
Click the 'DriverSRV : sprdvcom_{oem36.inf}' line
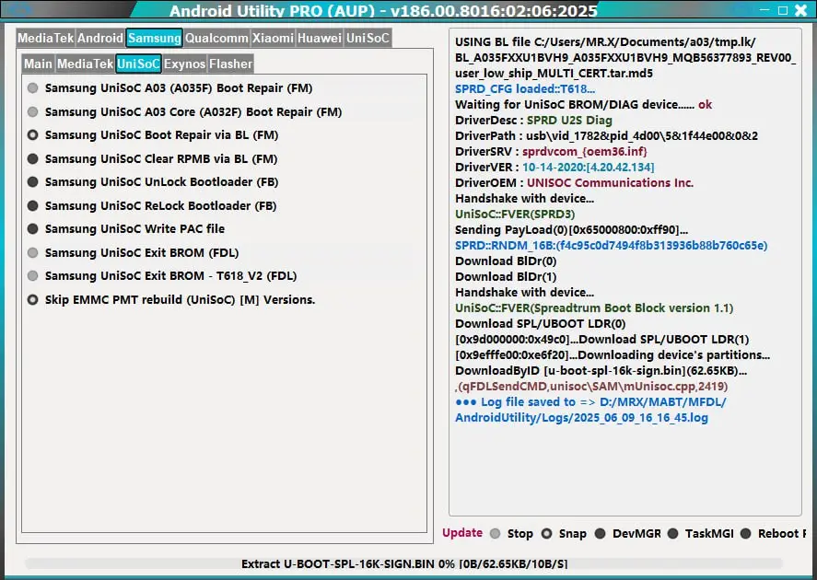[551, 152]
